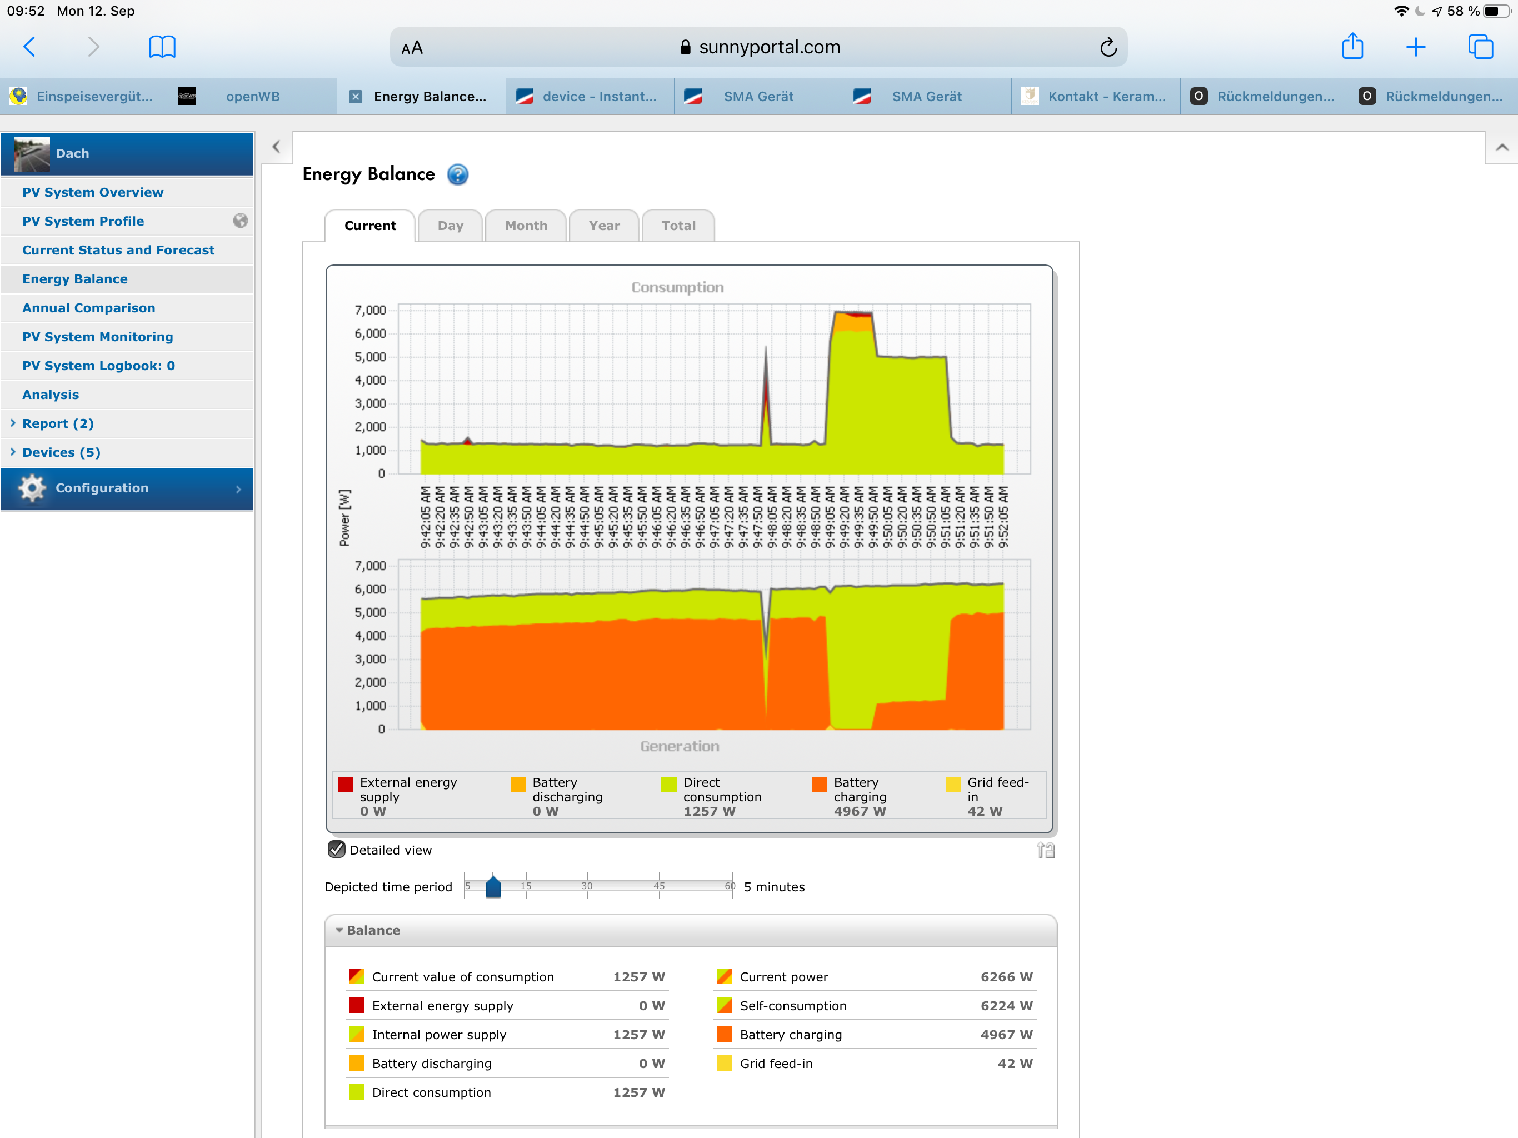This screenshot has width=1518, height=1138.
Task: Click the globe icon beside PV System Profile
Action: (240, 221)
